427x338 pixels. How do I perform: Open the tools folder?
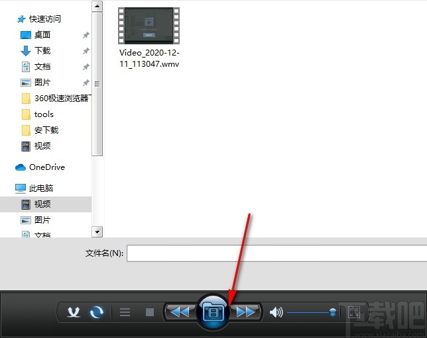pyautogui.click(x=44, y=114)
